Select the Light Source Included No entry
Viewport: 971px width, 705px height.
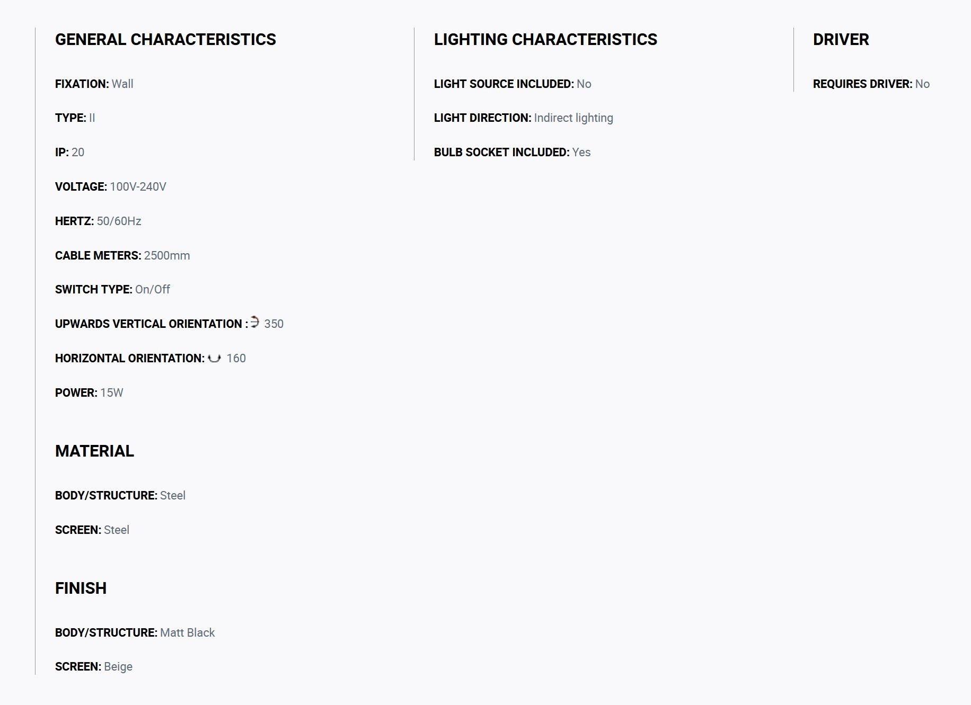click(513, 84)
